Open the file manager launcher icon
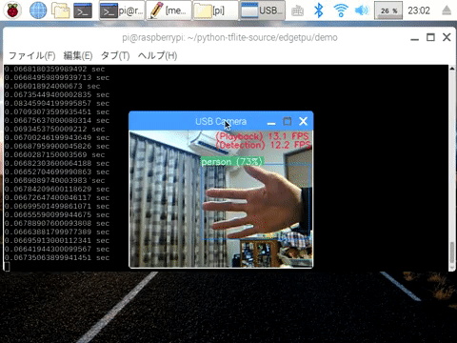457x343 pixels. coord(61,10)
